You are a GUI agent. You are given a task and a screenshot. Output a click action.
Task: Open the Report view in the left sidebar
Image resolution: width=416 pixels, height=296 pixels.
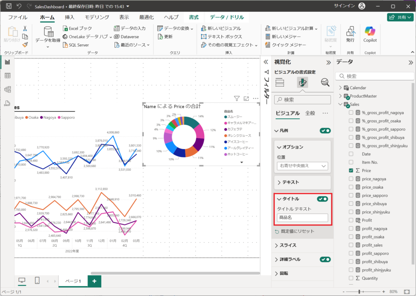[x=7, y=62]
